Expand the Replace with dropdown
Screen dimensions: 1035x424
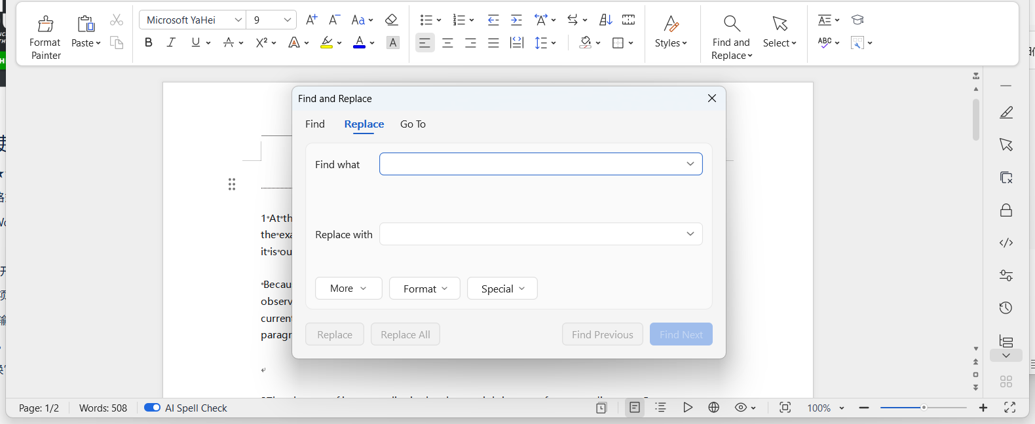(690, 234)
